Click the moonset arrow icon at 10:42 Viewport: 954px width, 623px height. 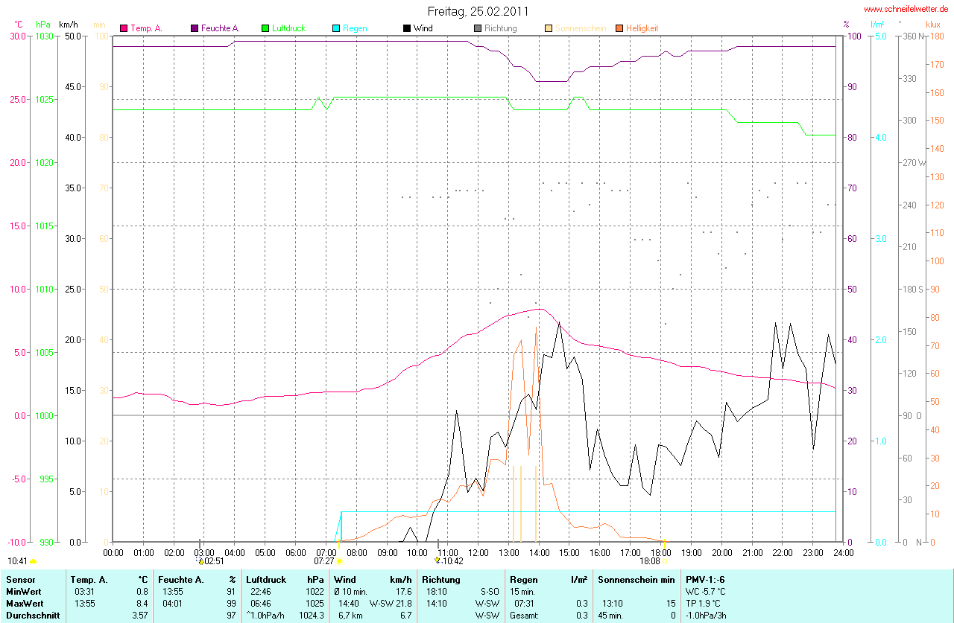click(x=437, y=561)
